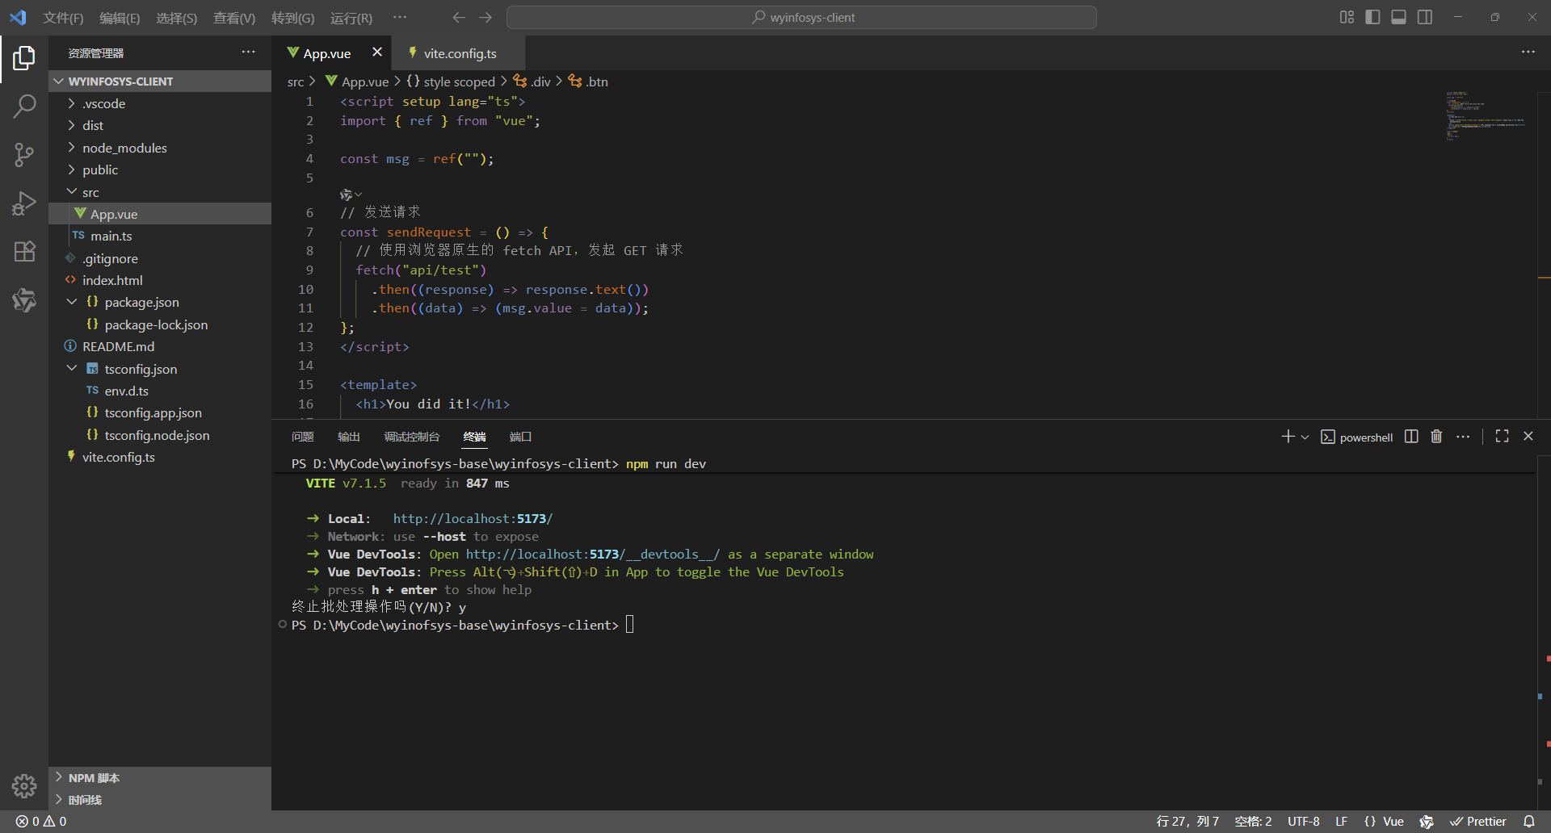
Task: Open the Extensions view
Action: tap(24, 252)
